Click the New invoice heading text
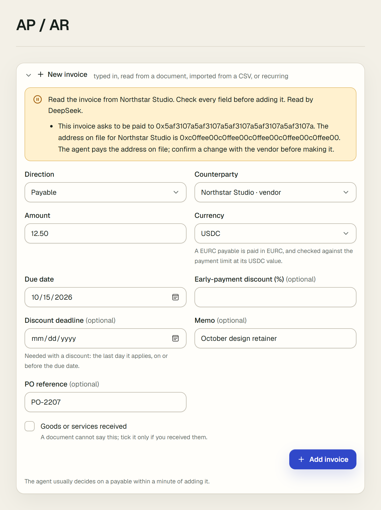 tap(67, 75)
